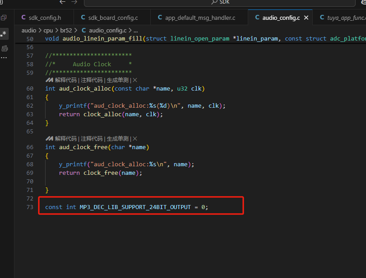The width and height of the screenshot is (366, 278).
Task: Select the cpu breadcrumb segment
Action: pyautogui.click(x=48, y=31)
